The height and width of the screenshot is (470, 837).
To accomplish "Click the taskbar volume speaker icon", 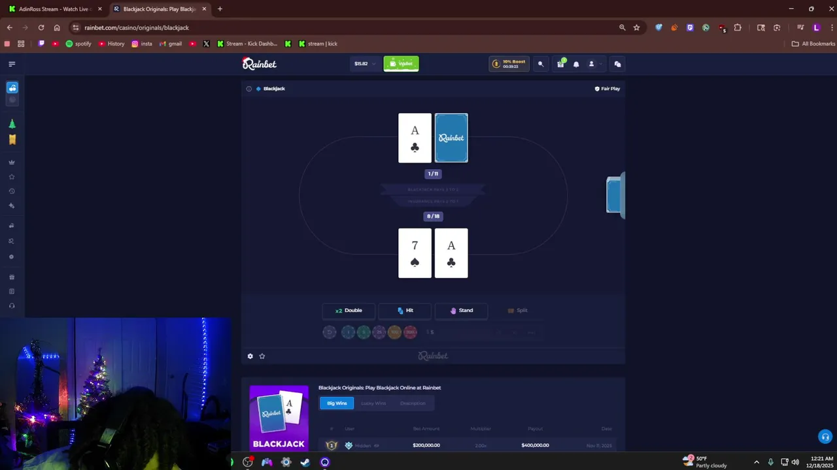I will (796, 462).
